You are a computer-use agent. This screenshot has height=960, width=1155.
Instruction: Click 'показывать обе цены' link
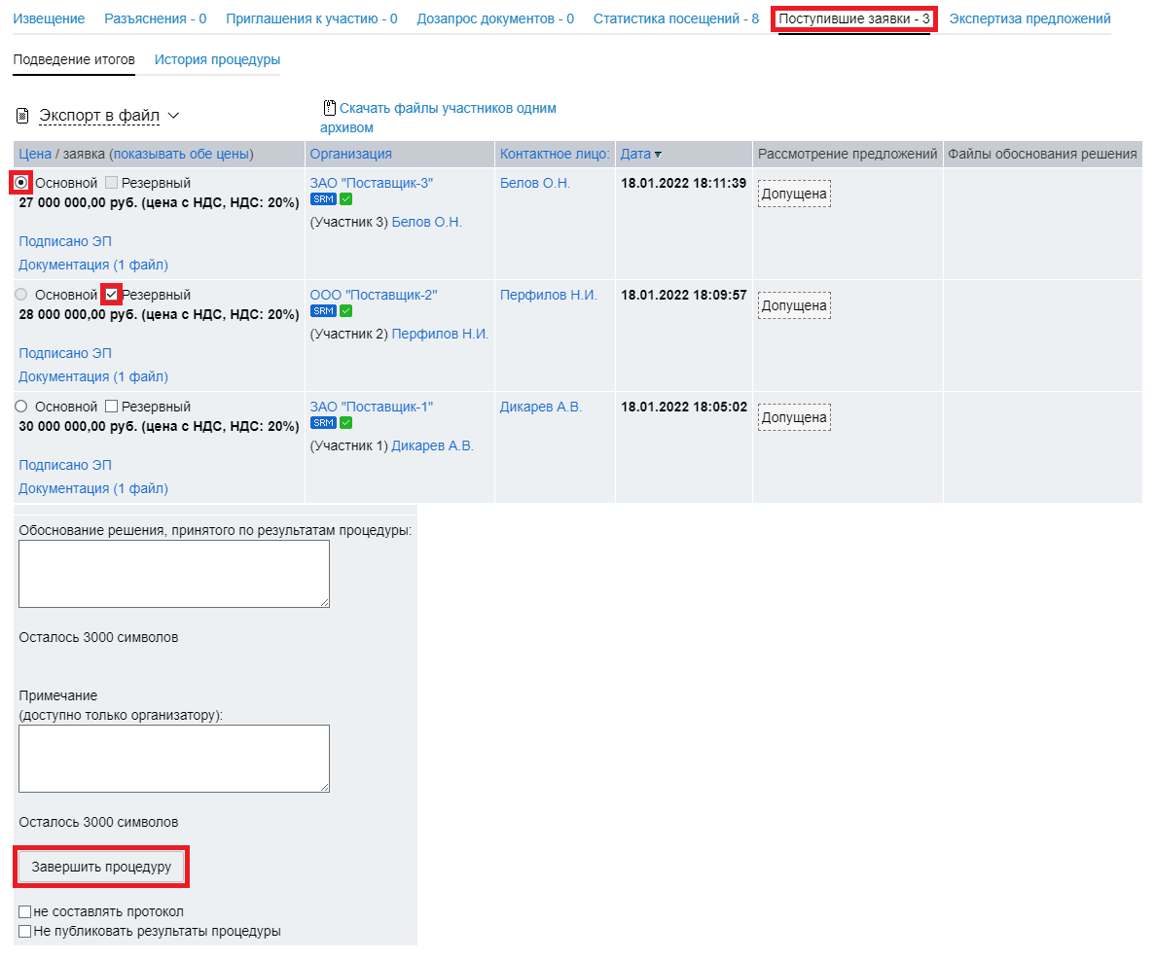point(183,154)
